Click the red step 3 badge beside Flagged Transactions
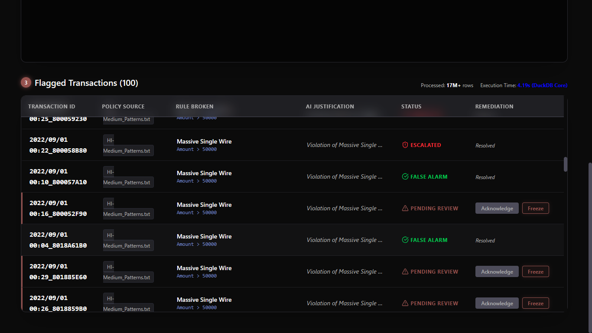The image size is (592, 333). (x=26, y=82)
